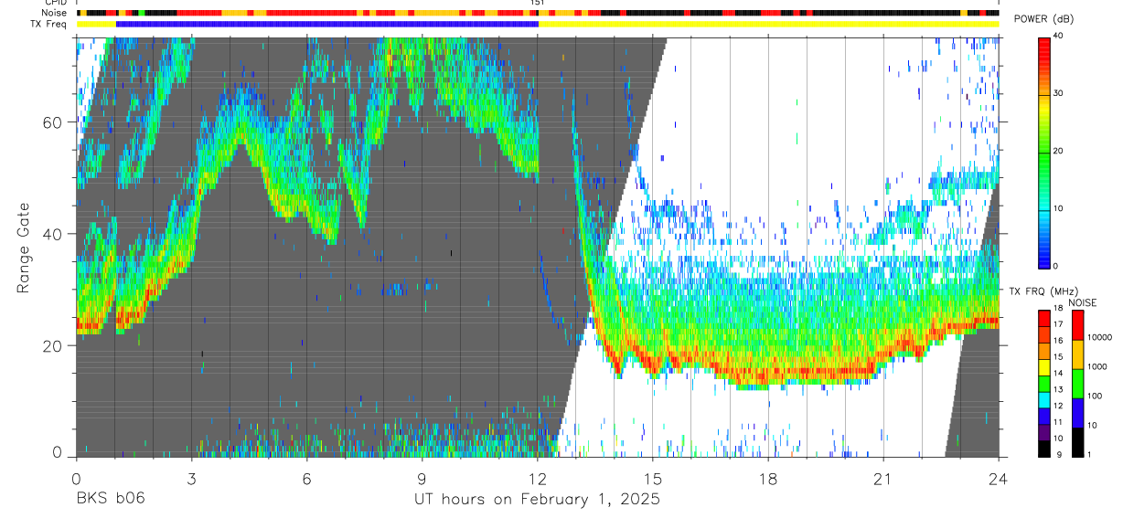This screenshot has width=1123, height=518.
Task: Click the x-axis tick label '21'
Action: tap(883, 478)
